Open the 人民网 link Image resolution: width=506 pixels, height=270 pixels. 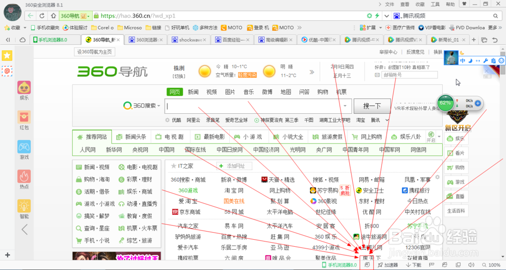(x=88, y=150)
